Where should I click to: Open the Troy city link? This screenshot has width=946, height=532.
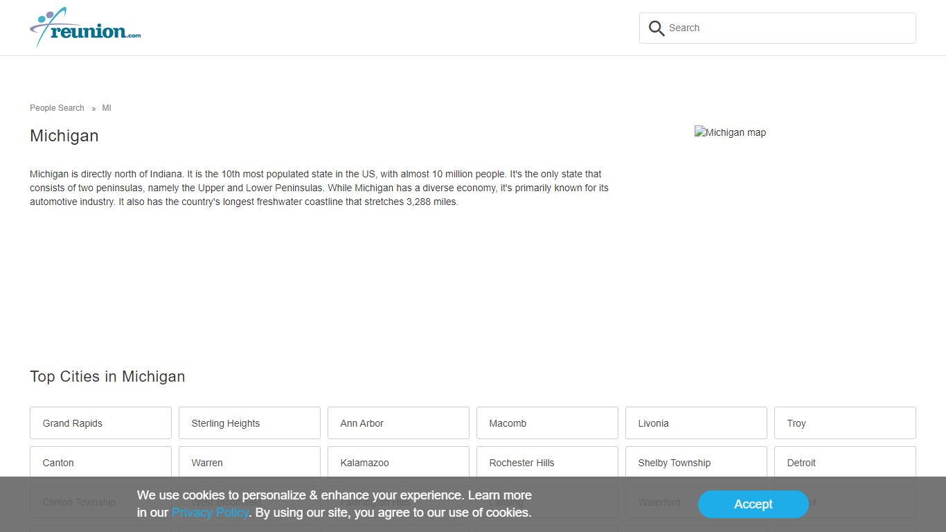pos(845,423)
